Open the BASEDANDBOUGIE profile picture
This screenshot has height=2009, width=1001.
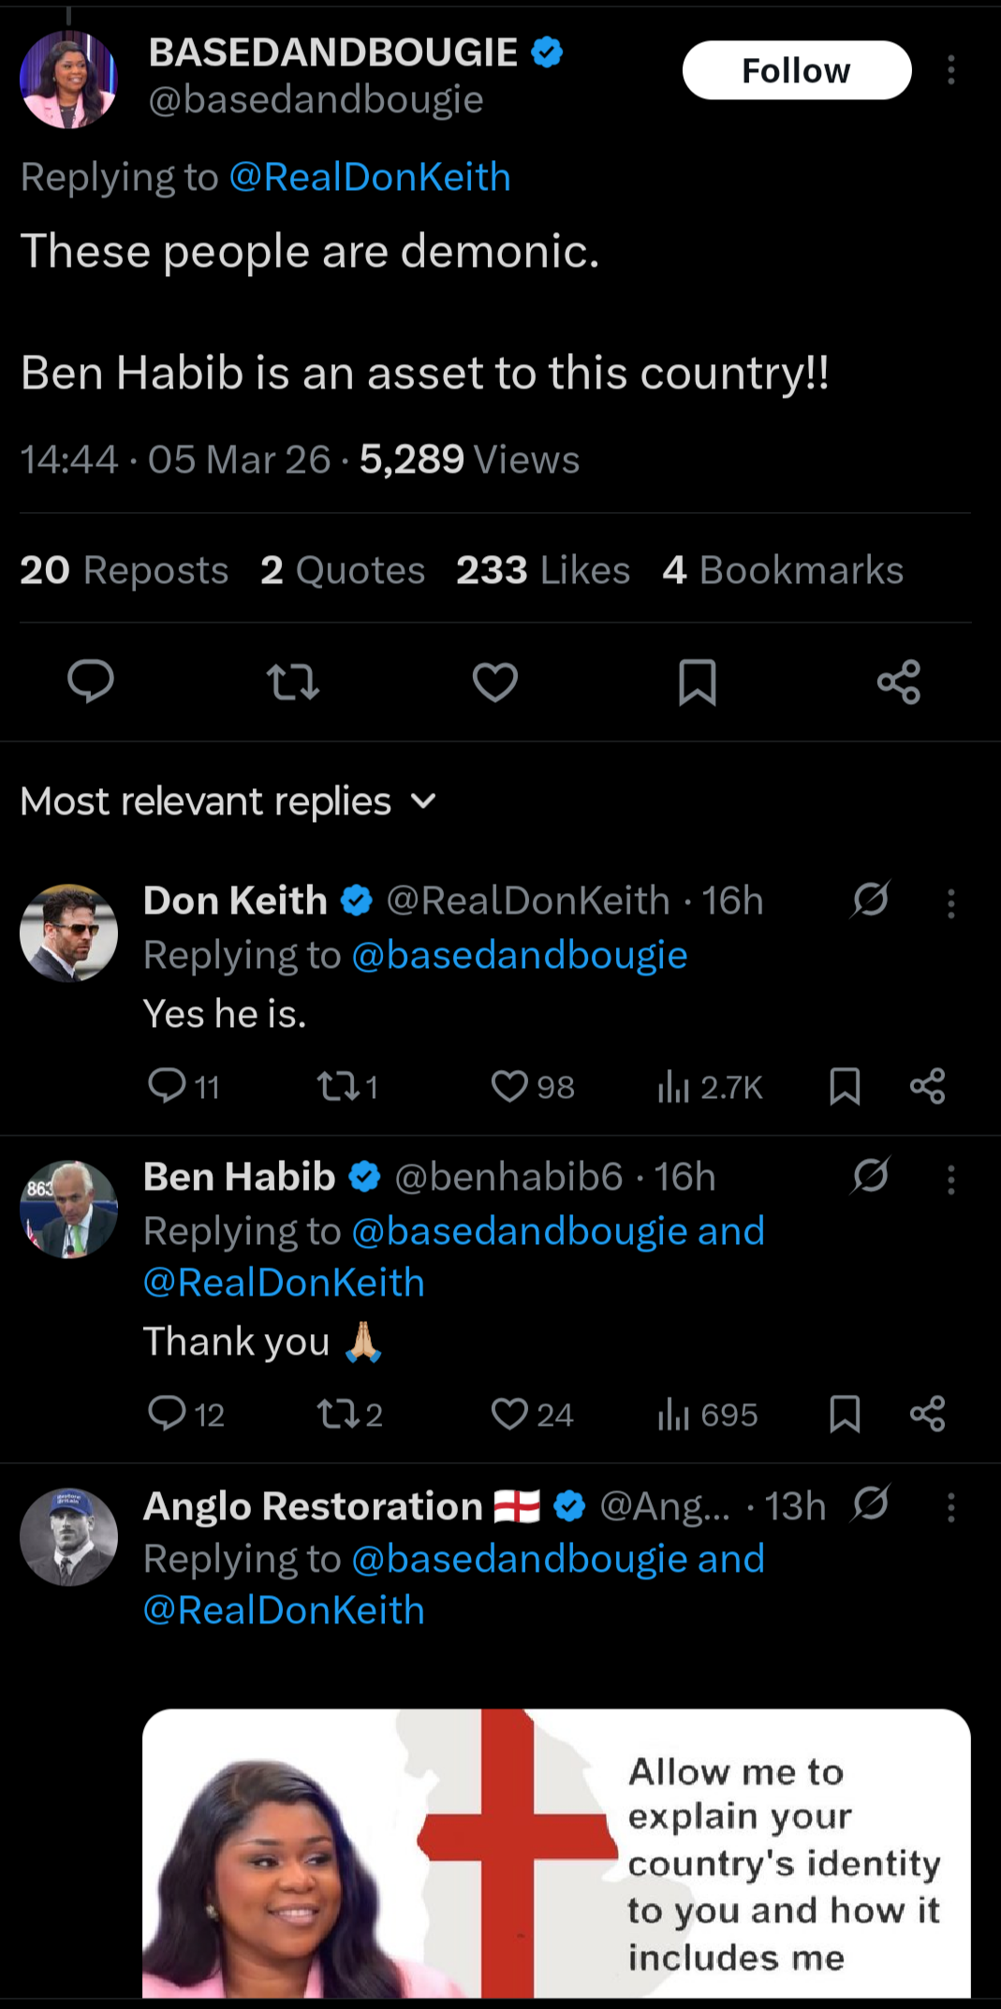coord(68,79)
